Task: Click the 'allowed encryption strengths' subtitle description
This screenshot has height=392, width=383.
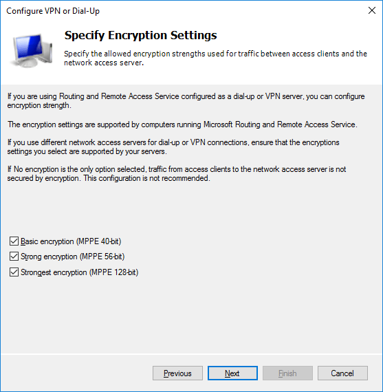Action: [x=215, y=58]
